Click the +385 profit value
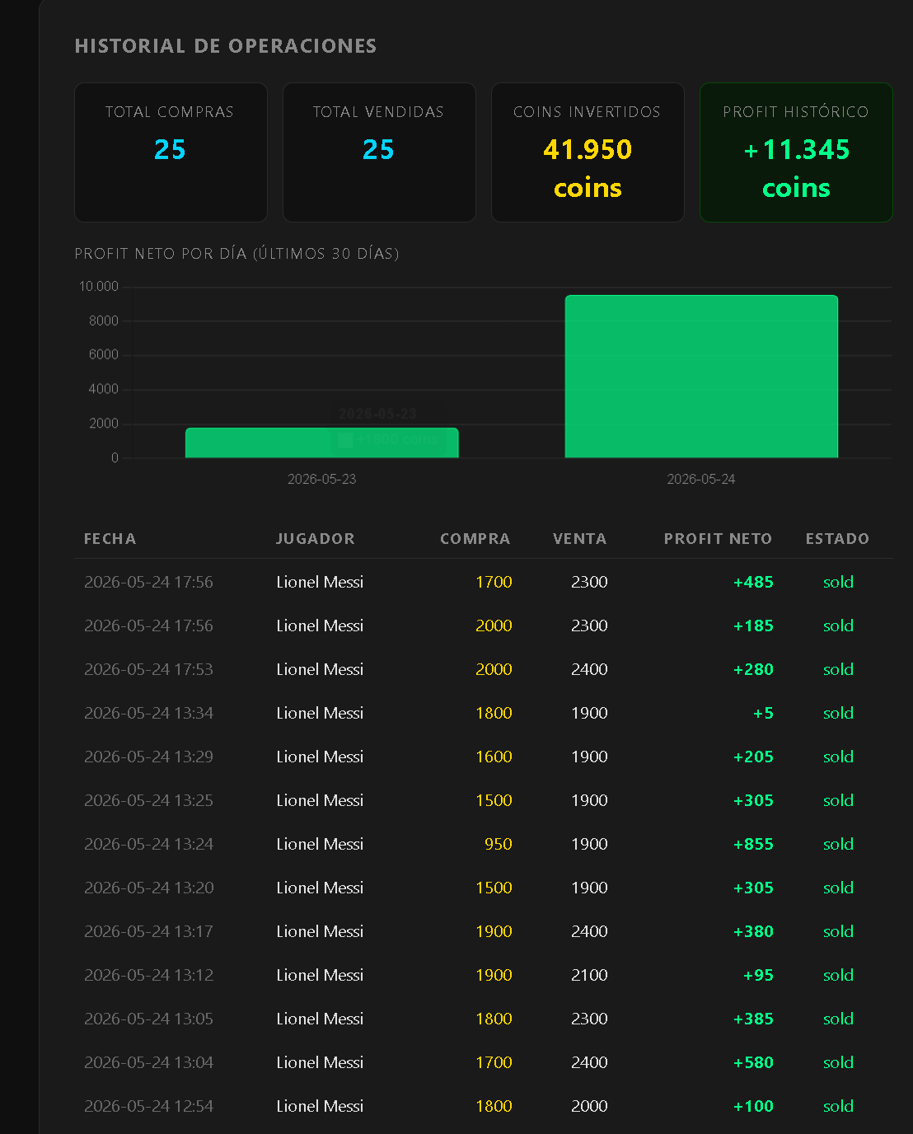 click(x=753, y=1019)
